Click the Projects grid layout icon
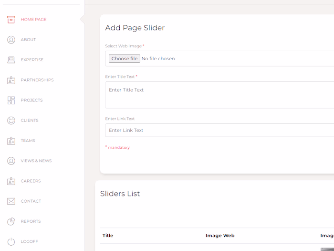 (x=11, y=100)
